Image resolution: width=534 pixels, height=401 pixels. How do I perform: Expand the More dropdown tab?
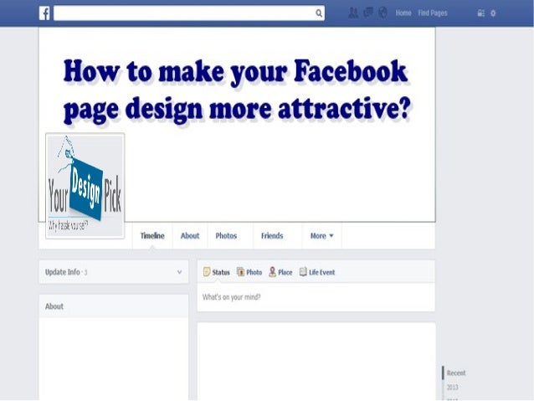click(x=322, y=236)
